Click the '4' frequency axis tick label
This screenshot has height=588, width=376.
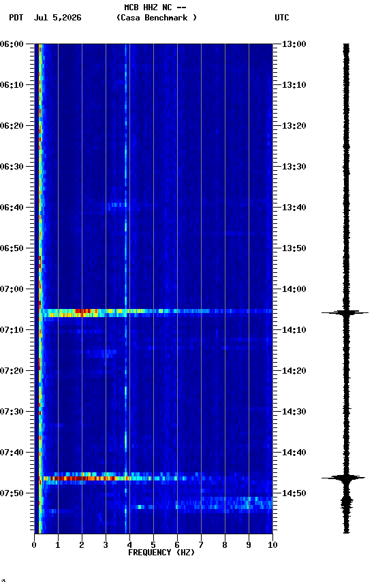(129, 545)
